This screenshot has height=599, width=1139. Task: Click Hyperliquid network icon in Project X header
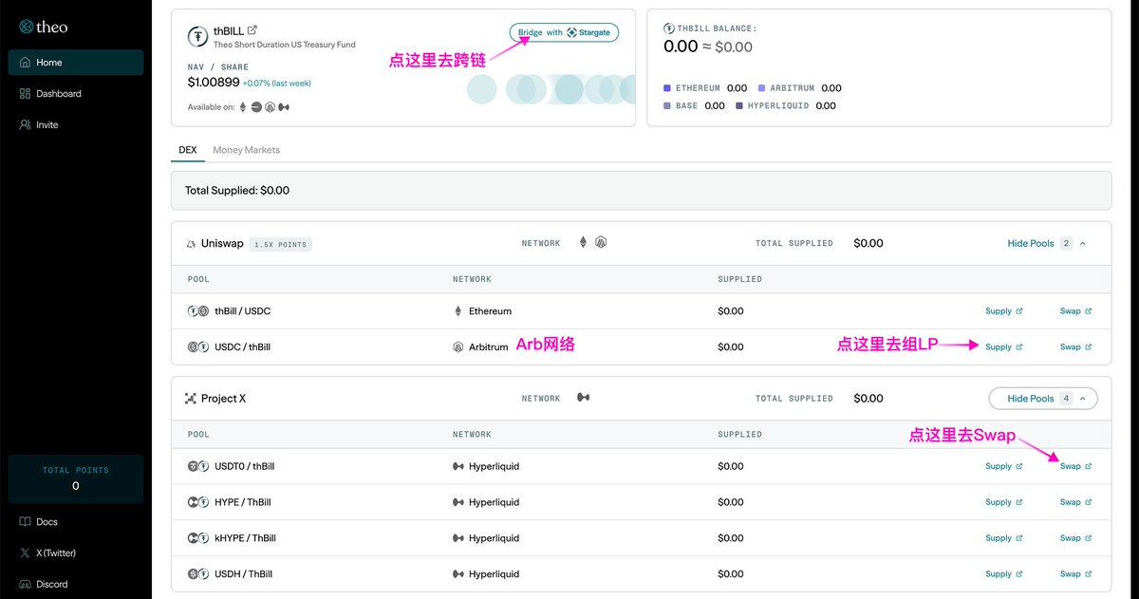(583, 399)
